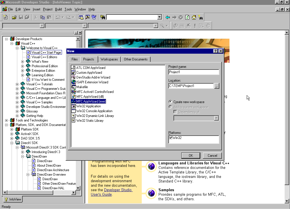
Task: Open the Build menu
Action: coord(58,9)
